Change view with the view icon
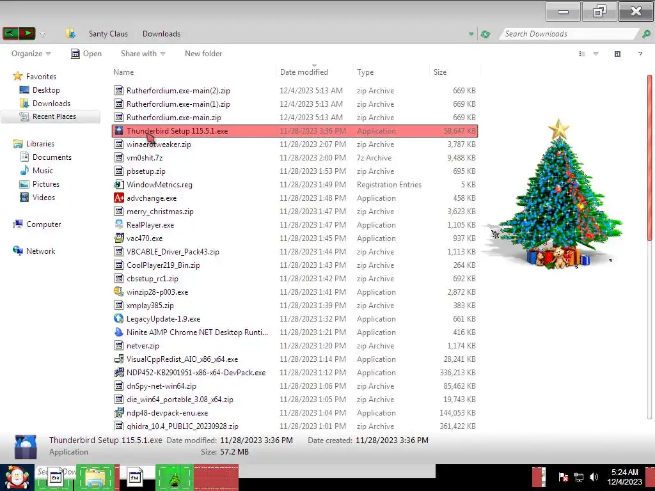This screenshot has width=655, height=491. [x=582, y=54]
